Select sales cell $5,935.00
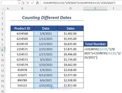 (x=71, y=39)
